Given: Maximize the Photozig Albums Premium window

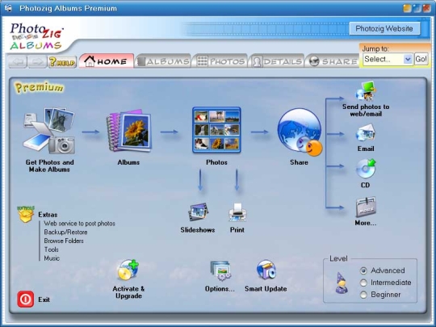Looking at the screenshot, I should [417, 8].
